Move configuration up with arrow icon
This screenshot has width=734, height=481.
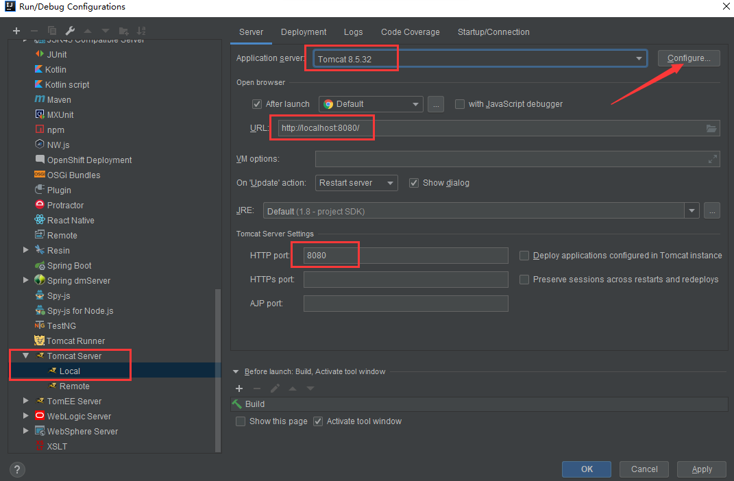88,31
